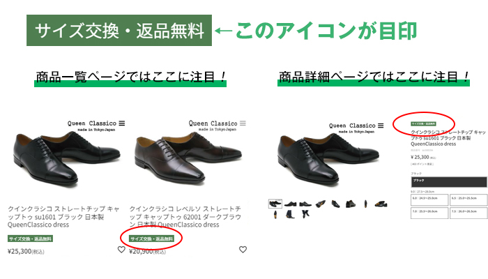
Task: Click the first selected thumbnail in the gallery
Action: 275,204
